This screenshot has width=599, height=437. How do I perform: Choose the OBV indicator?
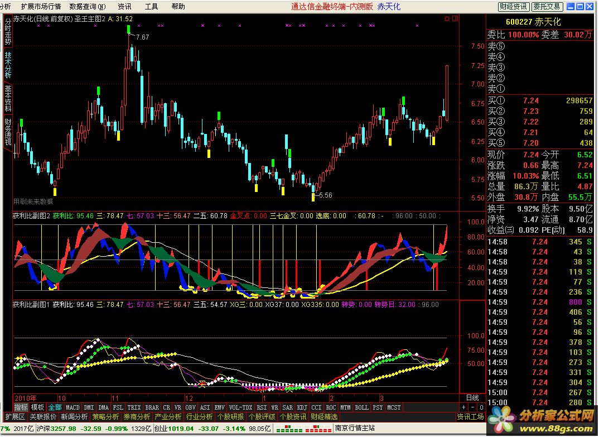pos(190,407)
